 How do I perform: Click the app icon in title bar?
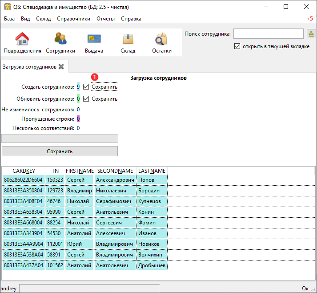tap(8, 7)
